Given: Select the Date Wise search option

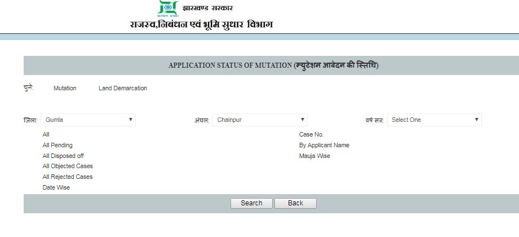Looking at the screenshot, I should pos(56,187).
